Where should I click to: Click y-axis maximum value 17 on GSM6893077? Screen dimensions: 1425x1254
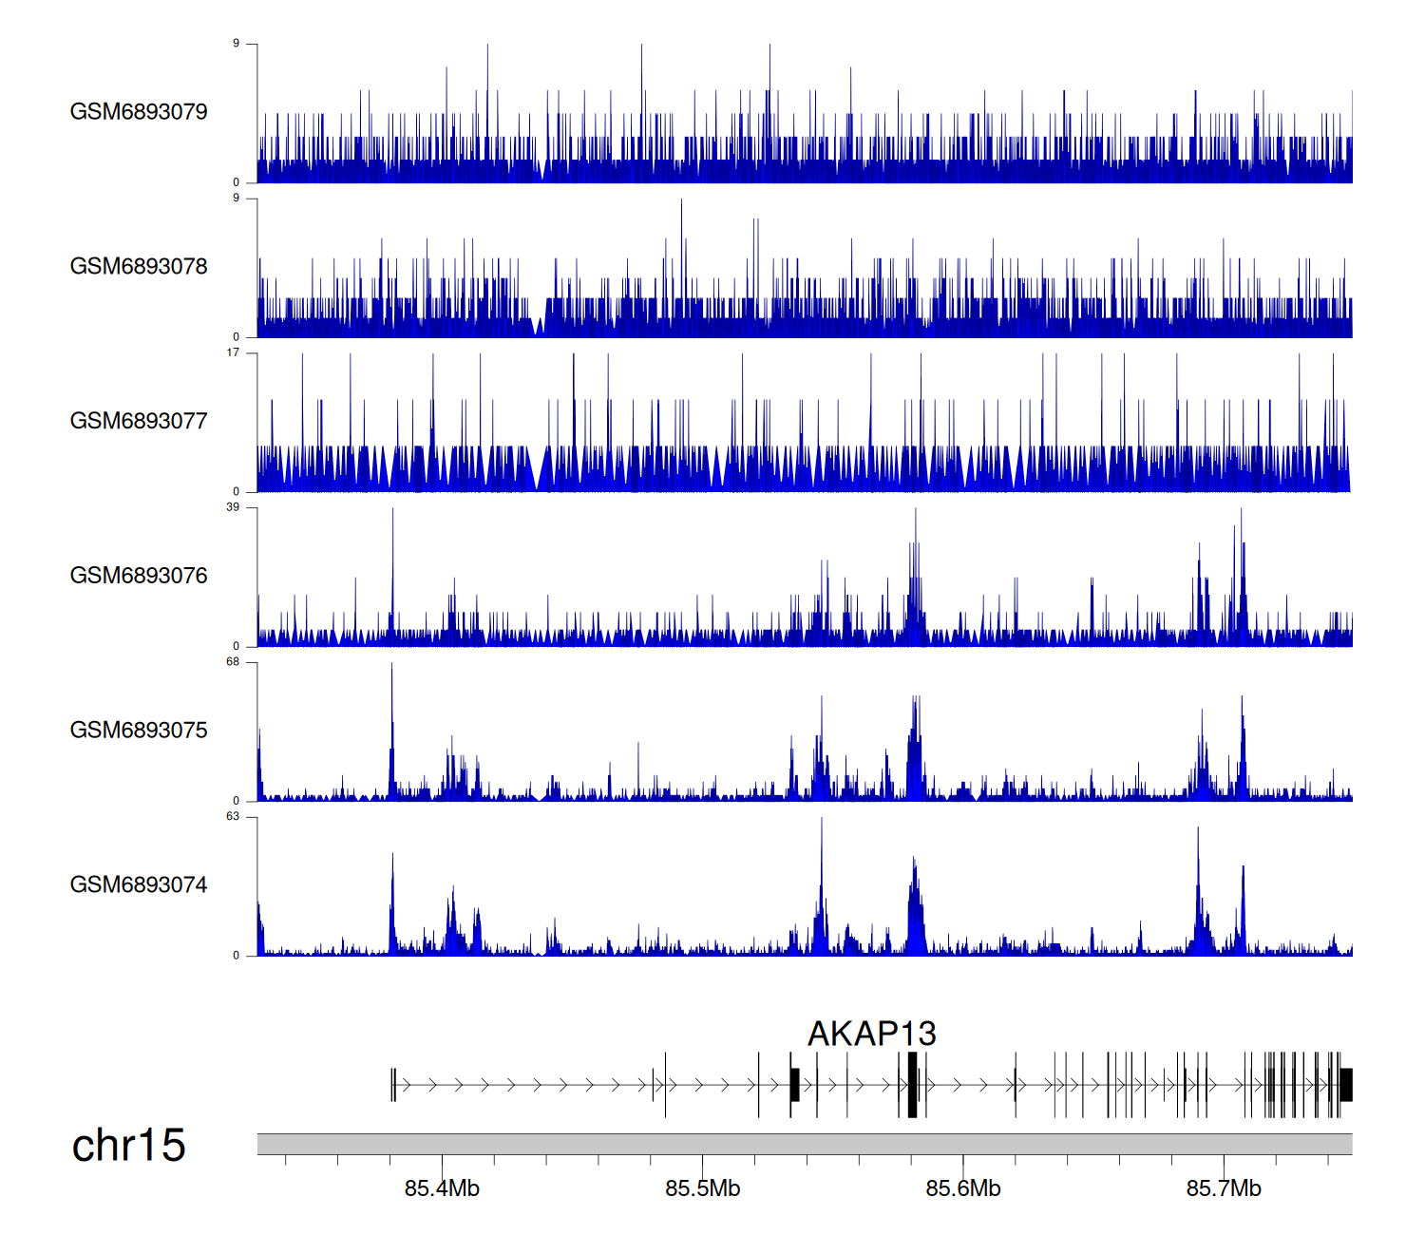[233, 353]
